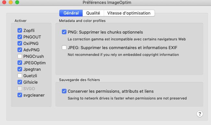Select the Général tab
The image size is (211, 125).
point(71,13)
